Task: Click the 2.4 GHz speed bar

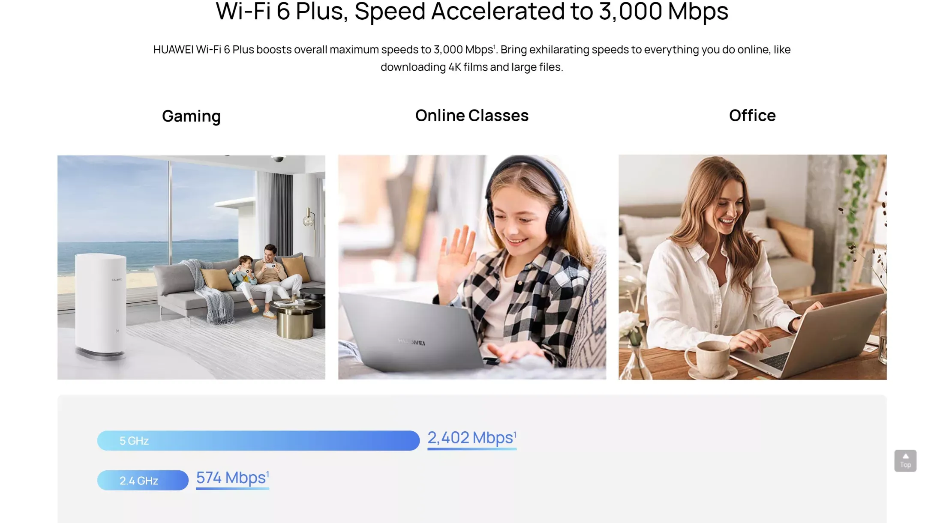Action: tap(143, 480)
